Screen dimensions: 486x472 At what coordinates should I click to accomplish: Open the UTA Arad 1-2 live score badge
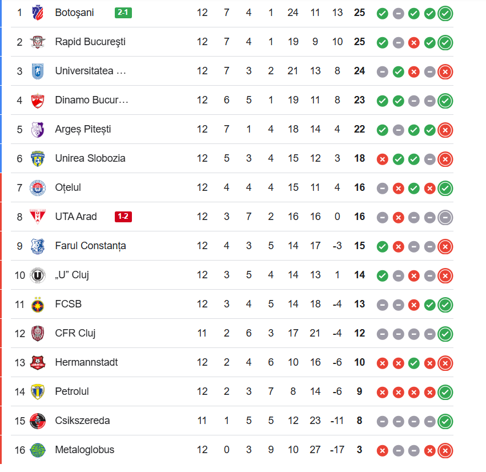pos(123,217)
